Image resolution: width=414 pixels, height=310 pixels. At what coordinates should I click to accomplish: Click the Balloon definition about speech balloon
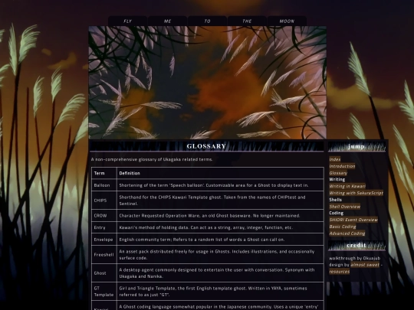[214, 185]
